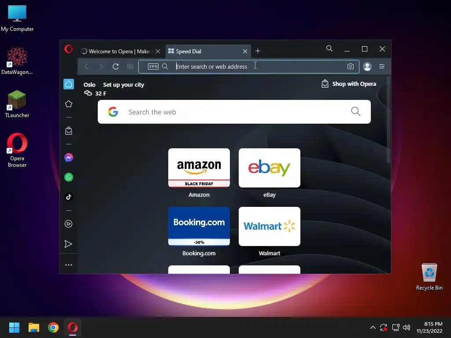Open the volume speaker tray icon

(x=407, y=327)
